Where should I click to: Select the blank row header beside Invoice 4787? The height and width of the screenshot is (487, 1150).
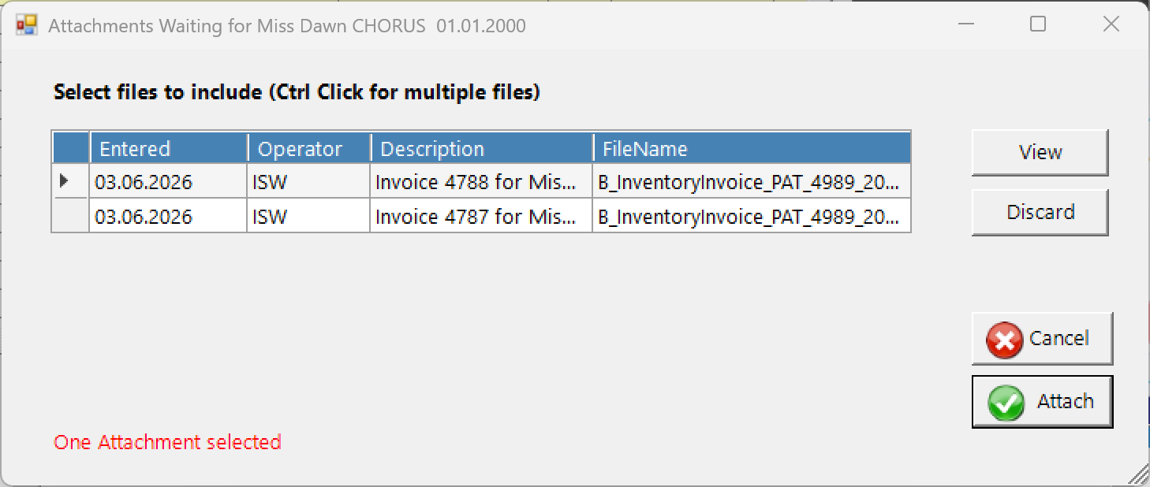(70, 215)
